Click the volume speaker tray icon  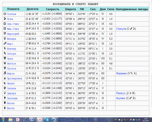tap(140, 120)
